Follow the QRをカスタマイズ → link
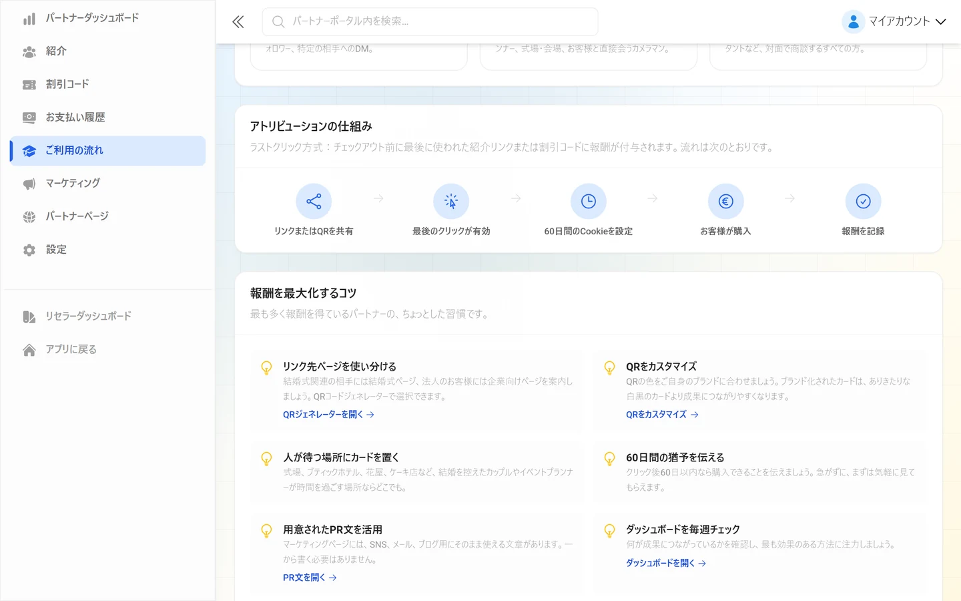The width and height of the screenshot is (961, 601). (662, 415)
